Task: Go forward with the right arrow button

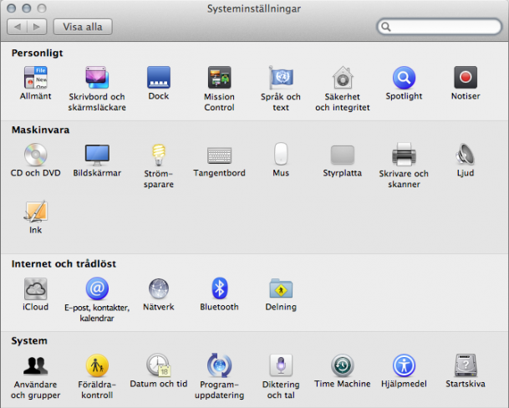Action: [x=37, y=27]
